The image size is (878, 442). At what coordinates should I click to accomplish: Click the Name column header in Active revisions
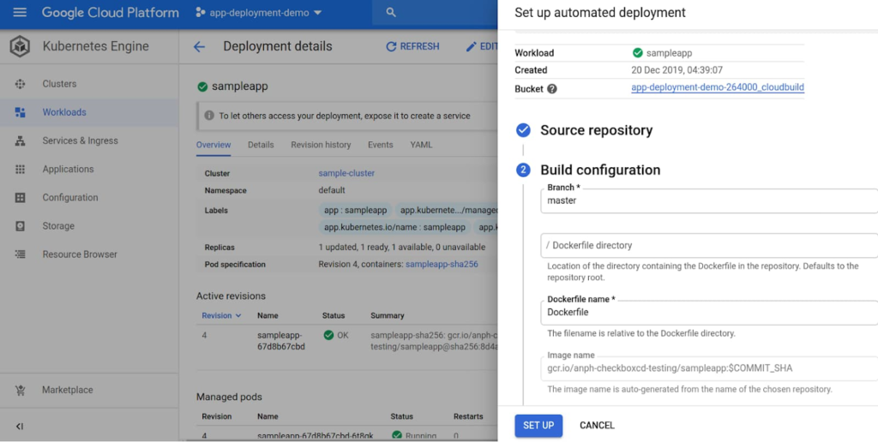(268, 315)
